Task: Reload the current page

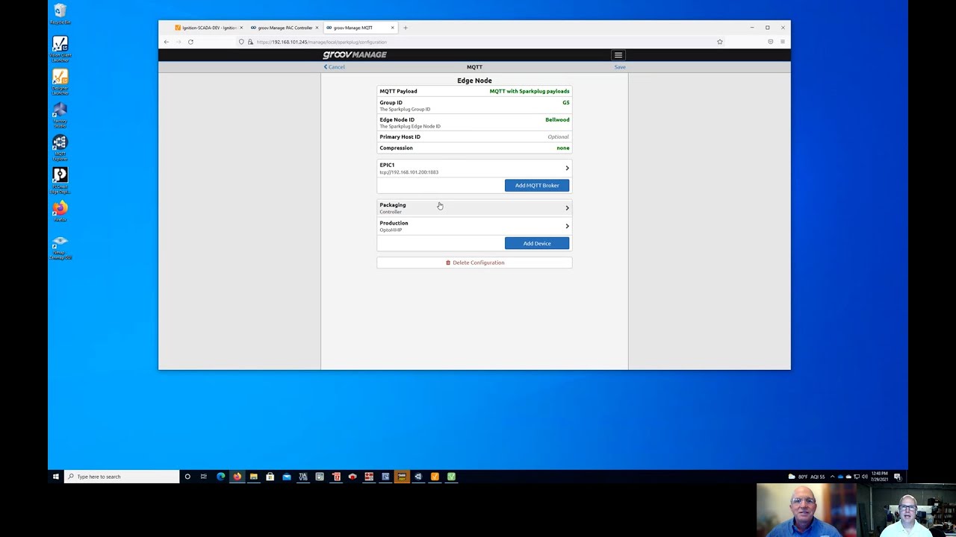Action: (x=190, y=42)
